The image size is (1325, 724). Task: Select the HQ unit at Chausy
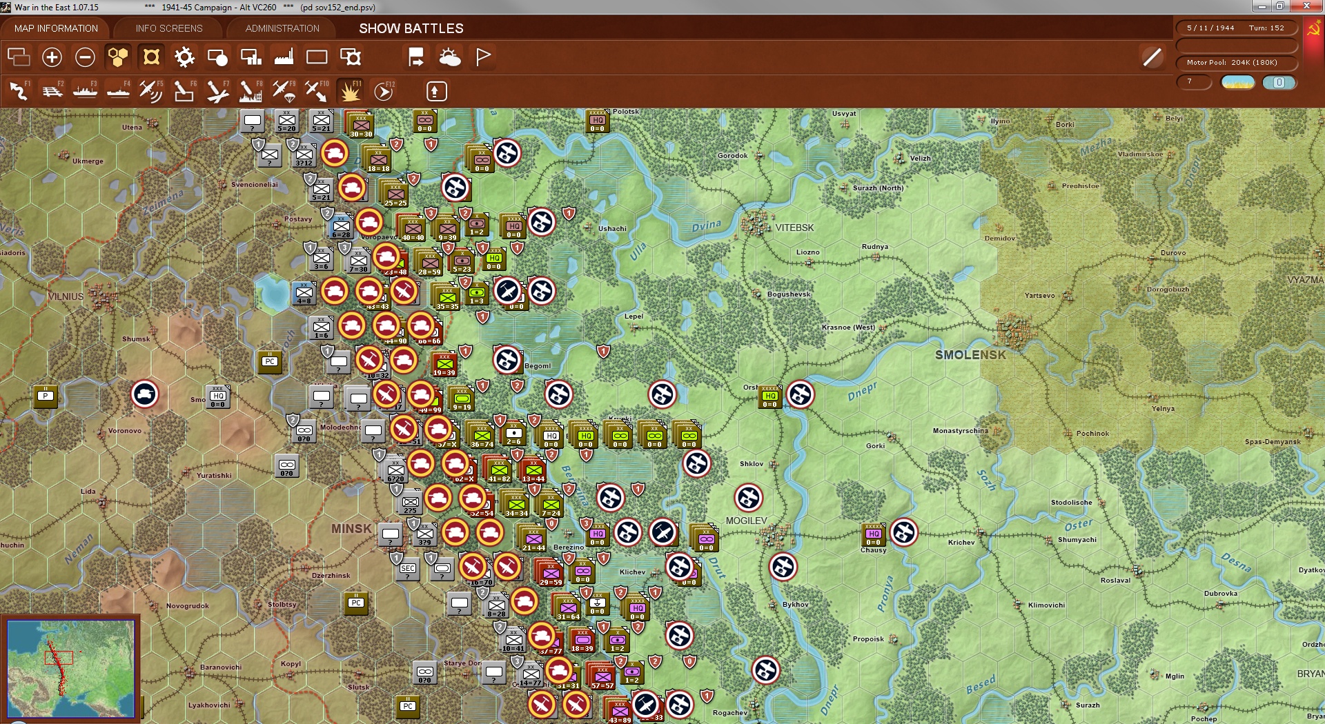[873, 534]
